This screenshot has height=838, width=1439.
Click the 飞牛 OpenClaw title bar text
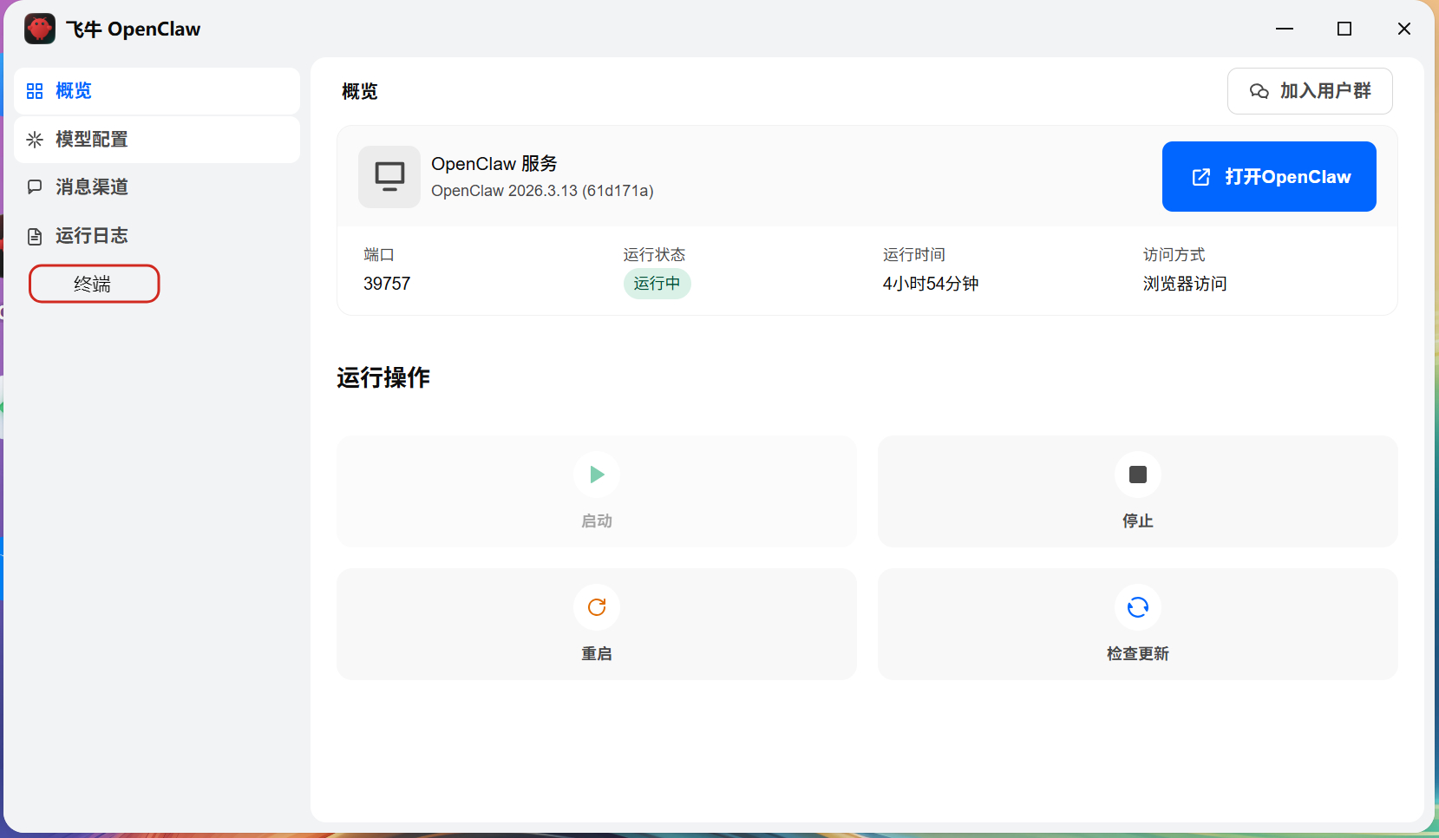(x=134, y=29)
